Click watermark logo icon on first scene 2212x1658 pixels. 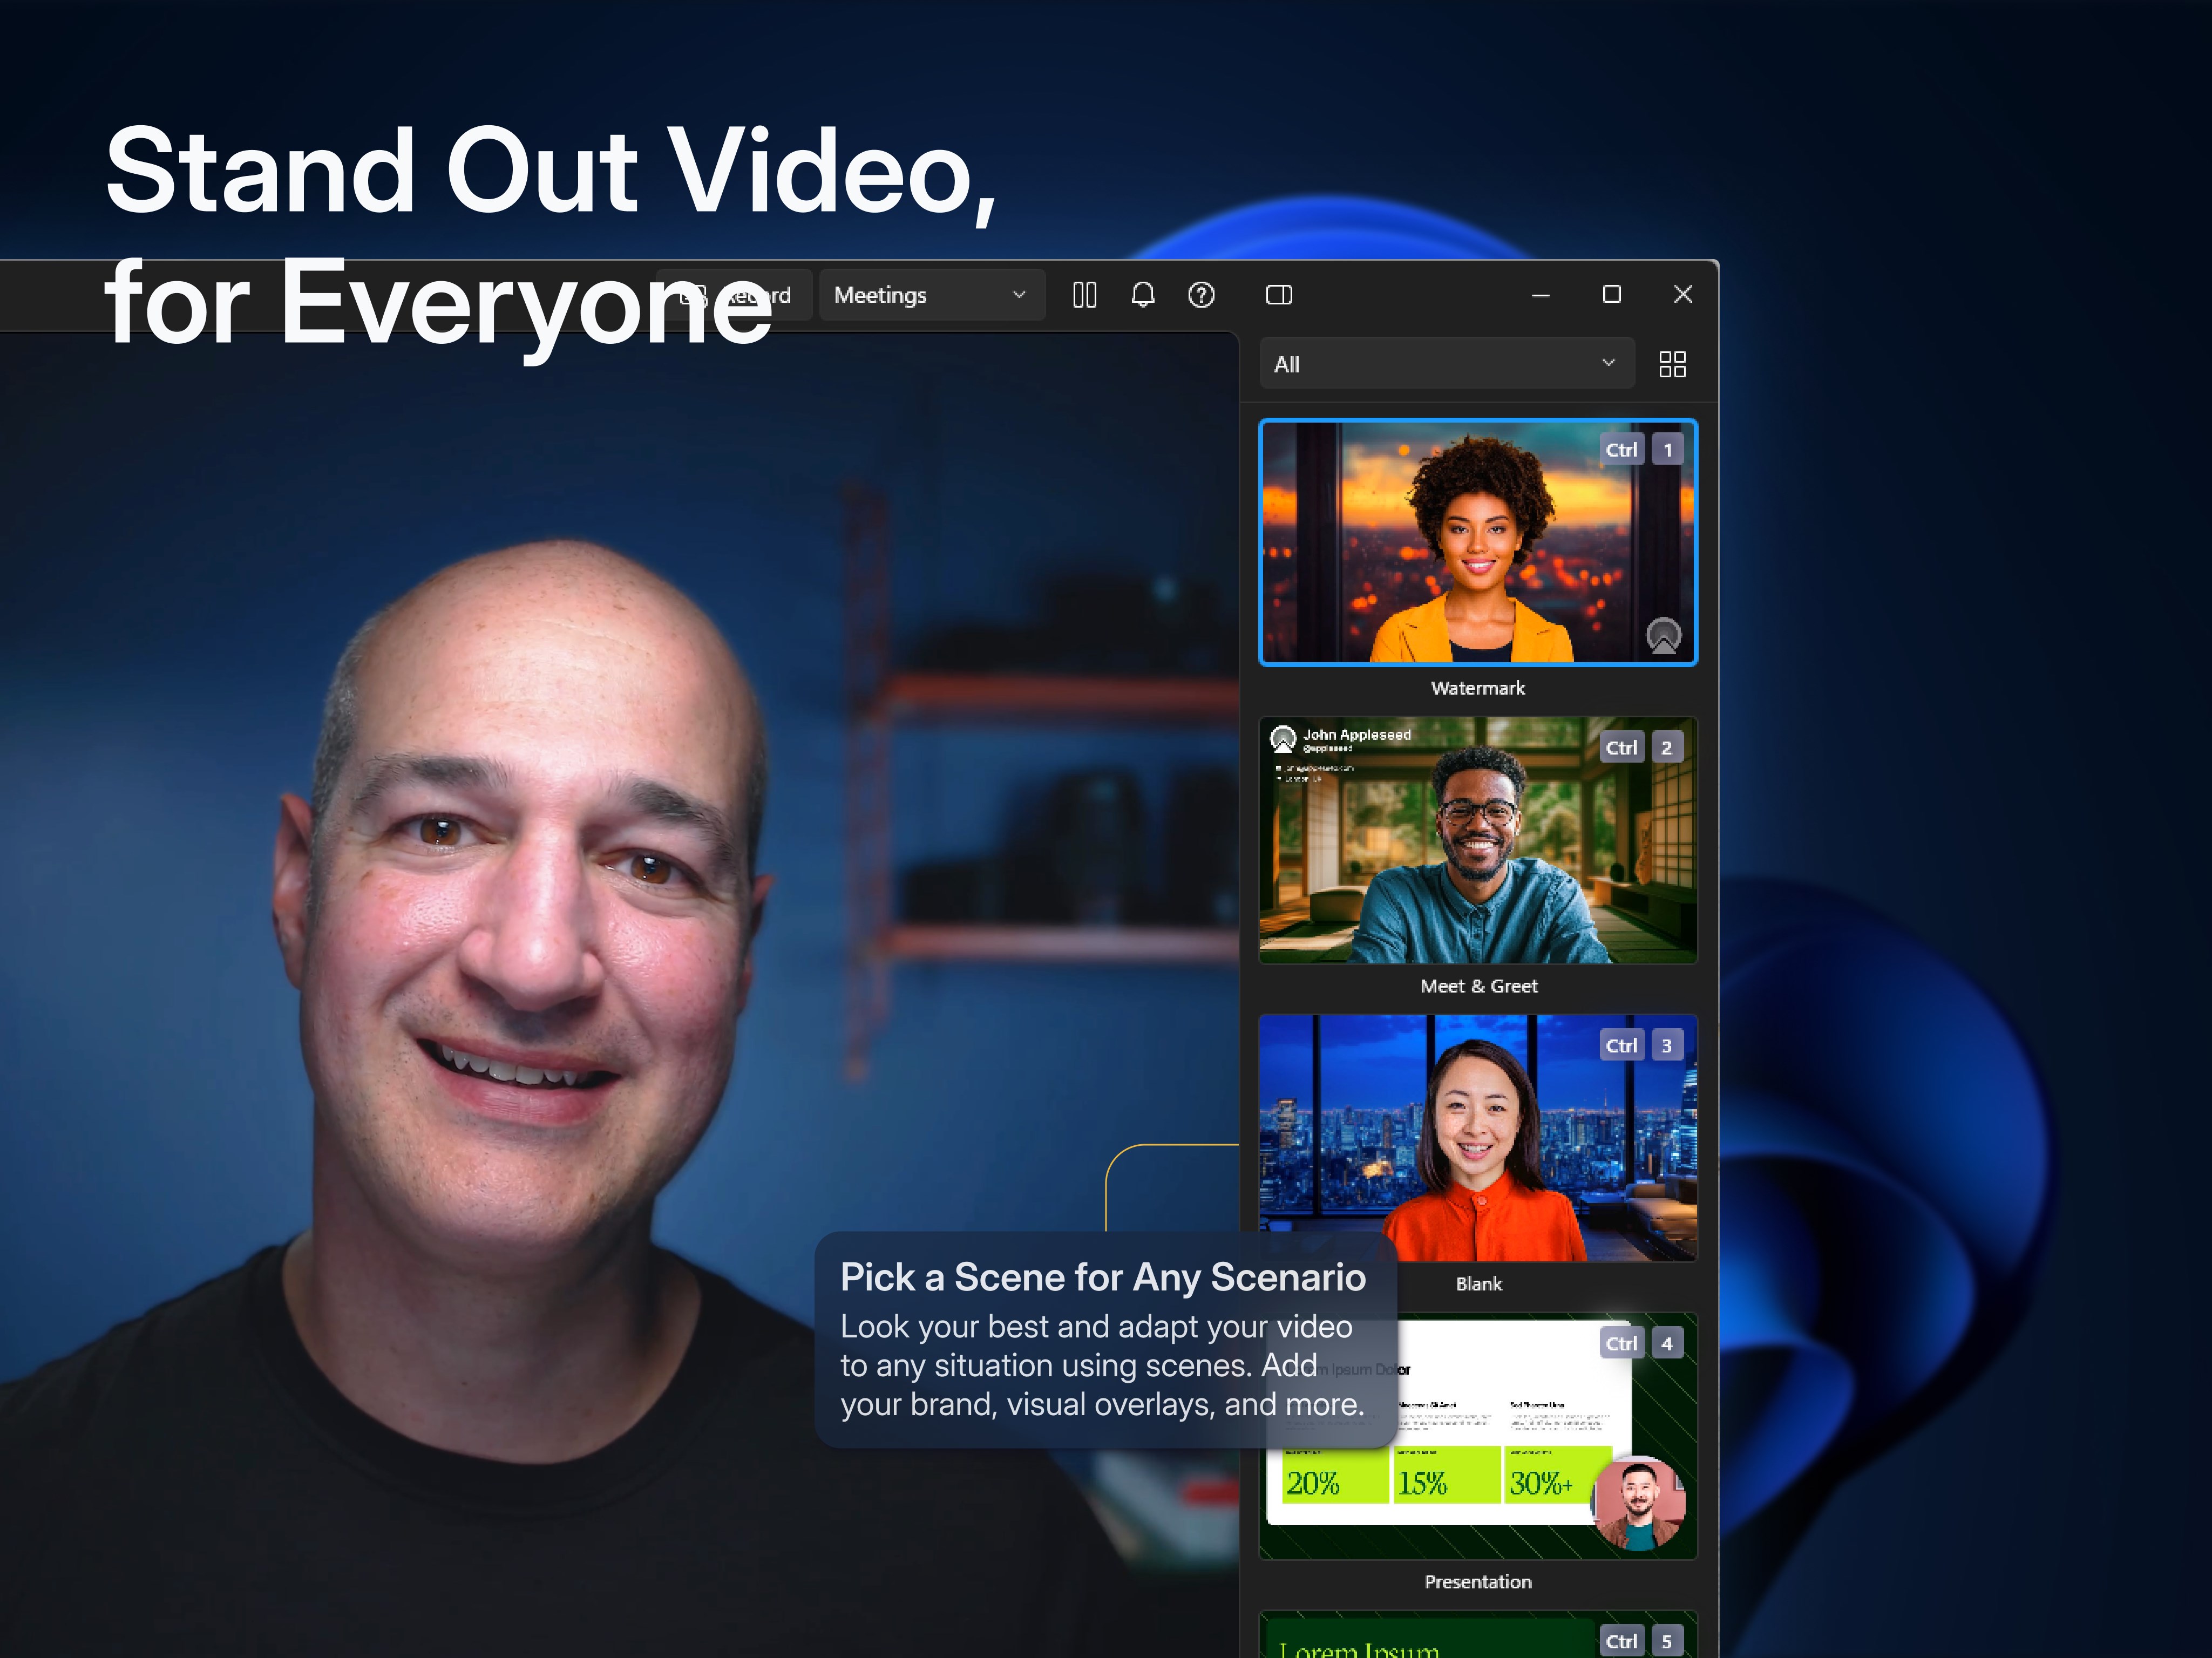(1663, 635)
